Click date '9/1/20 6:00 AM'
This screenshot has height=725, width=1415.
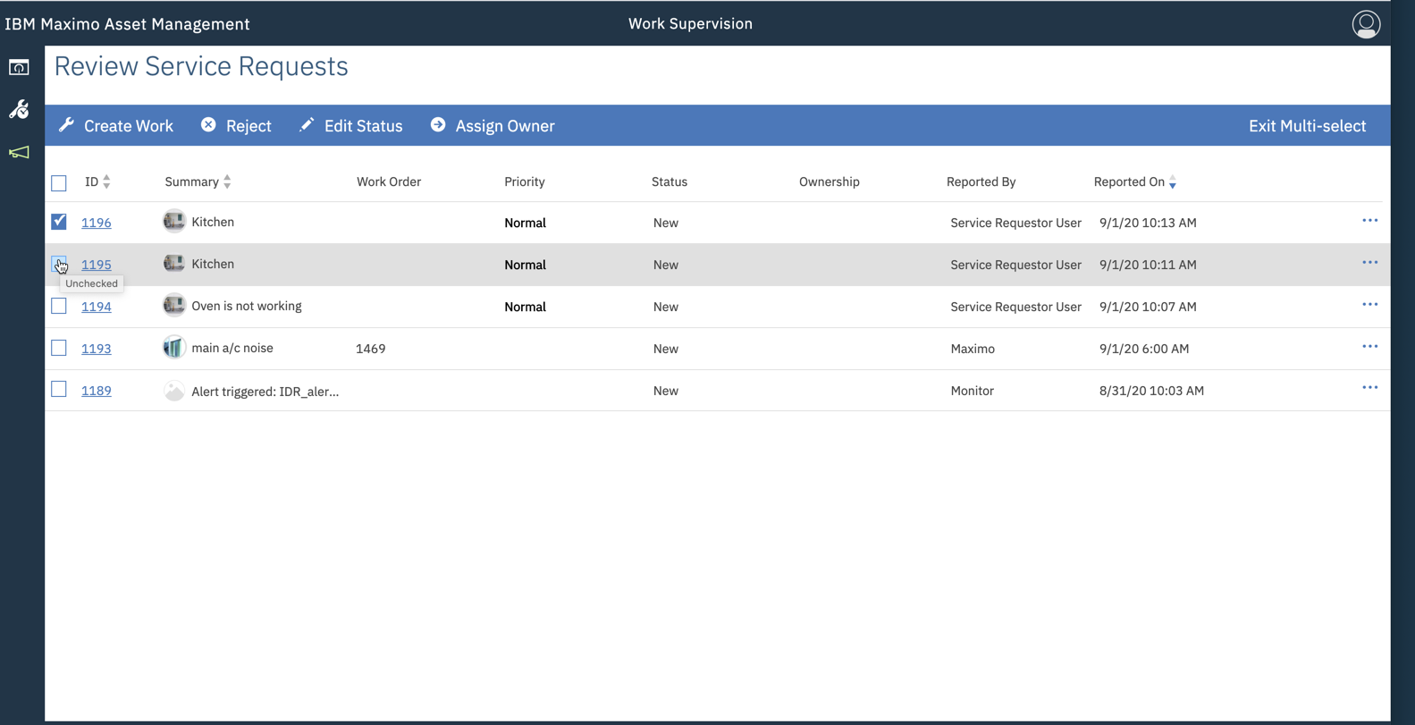[1144, 349]
